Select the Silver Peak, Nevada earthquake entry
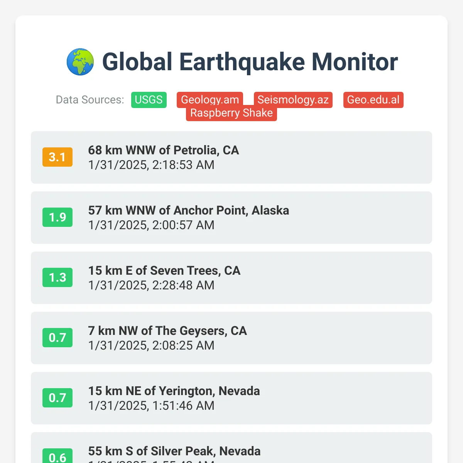 (x=231, y=448)
